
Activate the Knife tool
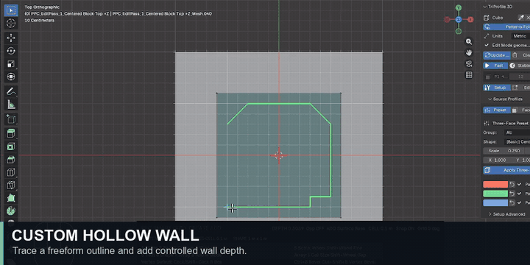(x=11, y=185)
